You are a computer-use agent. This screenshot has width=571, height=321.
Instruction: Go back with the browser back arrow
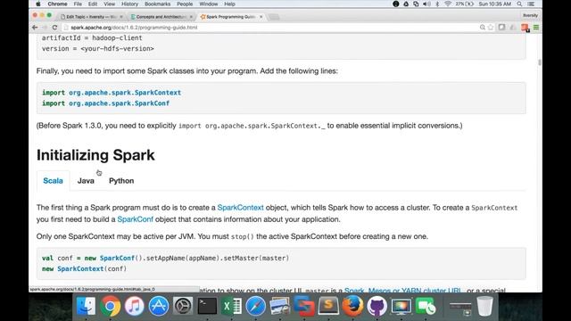point(35,28)
